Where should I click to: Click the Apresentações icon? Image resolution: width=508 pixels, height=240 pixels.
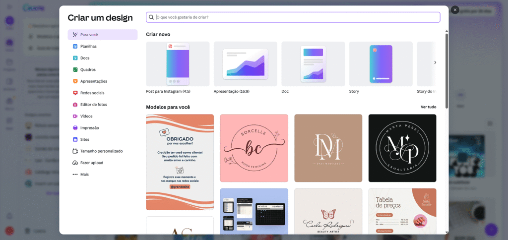pyautogui.click(x=75, y=81)
